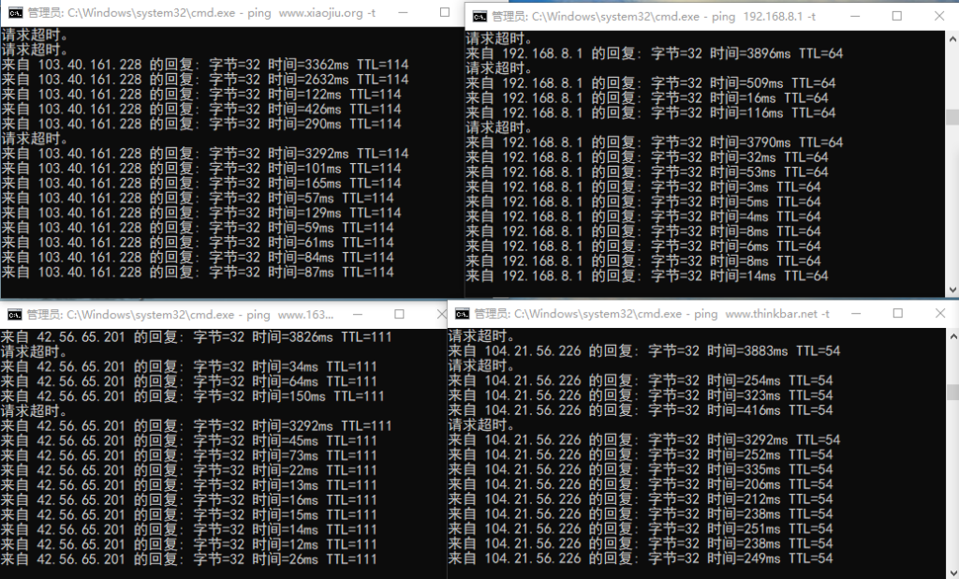The height and width of the screenshot is (579, 959).
Task: Click scrollbar thumb in 192.168.8.1 window
Action: pyautogui.click(x=952, y=117)
